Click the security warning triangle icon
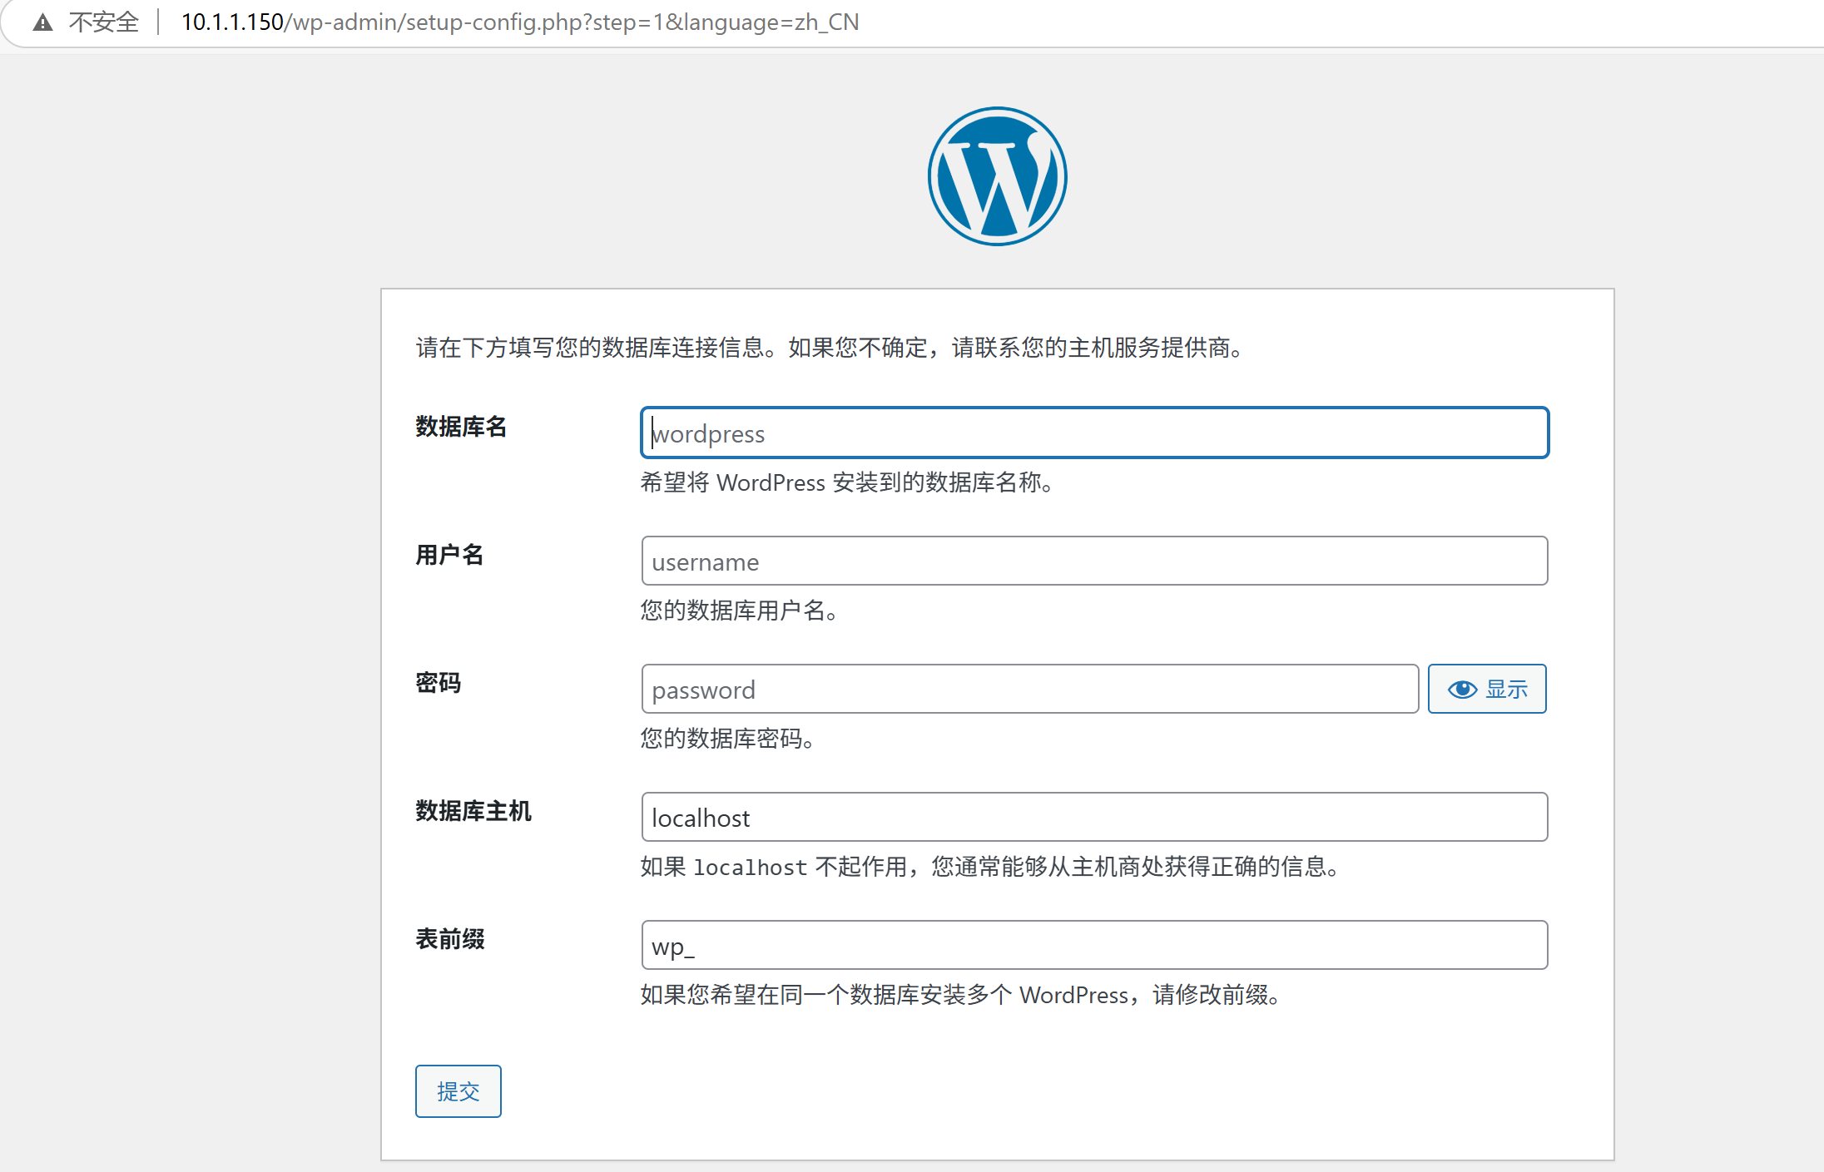The width and height of the screenshot is (1824, 1172). 42,22
